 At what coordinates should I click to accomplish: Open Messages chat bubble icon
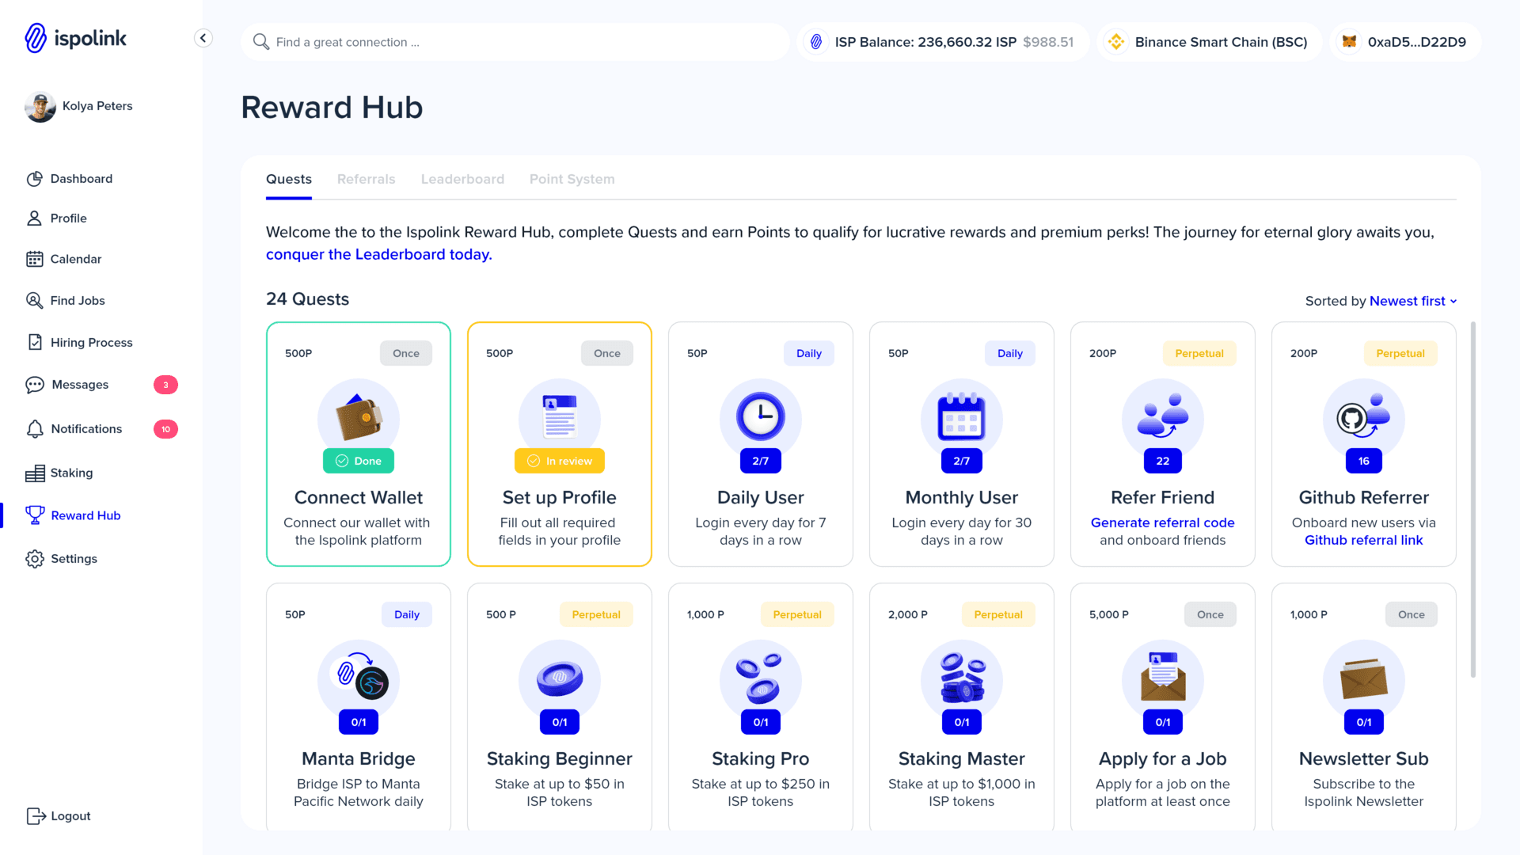coord(34,385)
